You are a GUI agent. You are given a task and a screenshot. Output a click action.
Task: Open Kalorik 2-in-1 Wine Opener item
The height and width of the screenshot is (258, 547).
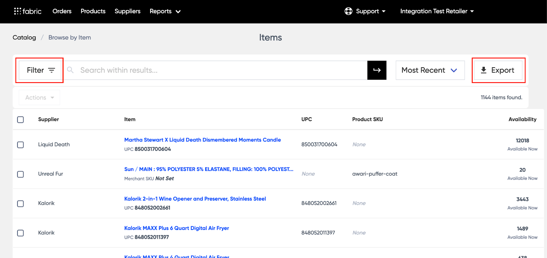tap(195, 199)
